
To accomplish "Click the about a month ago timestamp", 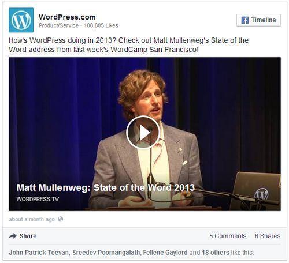I will coord(32,219).
